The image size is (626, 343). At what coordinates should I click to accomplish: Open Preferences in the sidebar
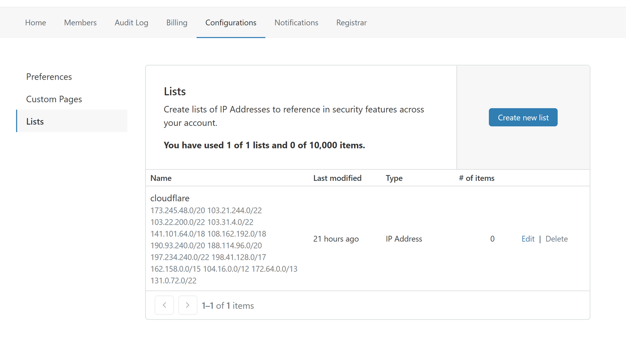click(x=49, y=77)
